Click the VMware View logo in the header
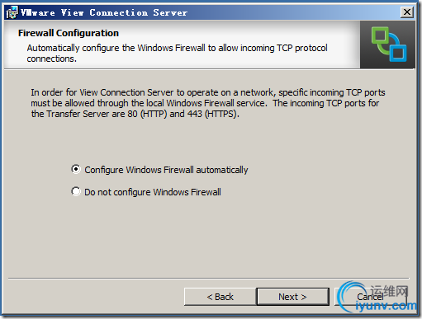The height and width of the screenshot is (319, 422). pyautogui.click(x=387, y=45)
